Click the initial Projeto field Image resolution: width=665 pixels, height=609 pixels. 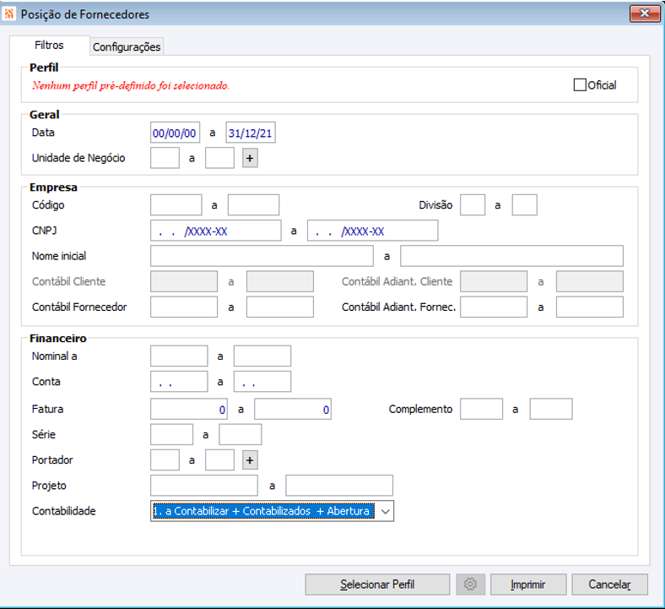pyautogui.click(x=204, y=486)
